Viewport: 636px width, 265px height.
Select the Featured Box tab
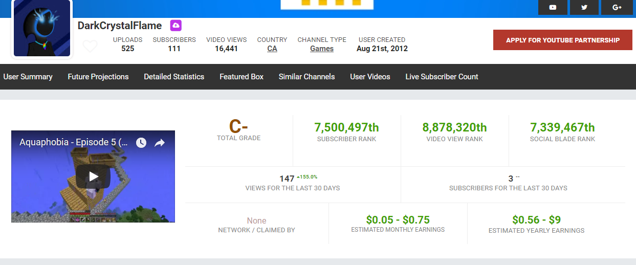[x=242, y=77]
